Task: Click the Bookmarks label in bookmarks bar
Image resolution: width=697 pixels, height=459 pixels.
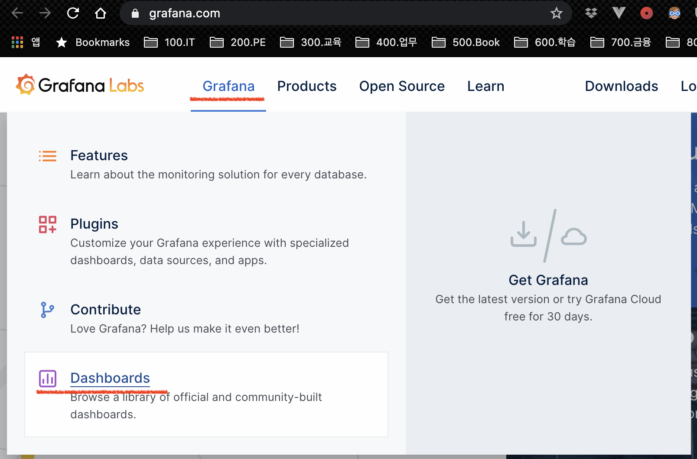Action: click(103, 42)
